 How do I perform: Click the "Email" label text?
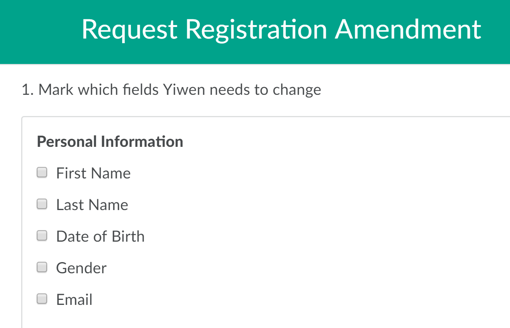tap(74, 300)
